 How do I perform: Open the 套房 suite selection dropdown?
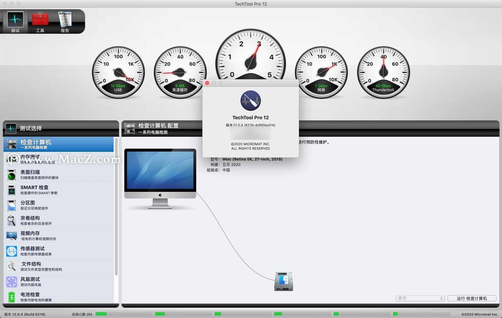tap(420, 298)
